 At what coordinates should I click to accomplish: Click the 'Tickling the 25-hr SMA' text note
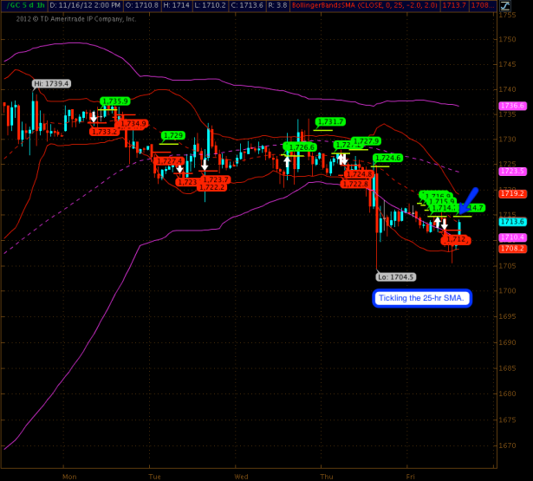tap(422, 298)
